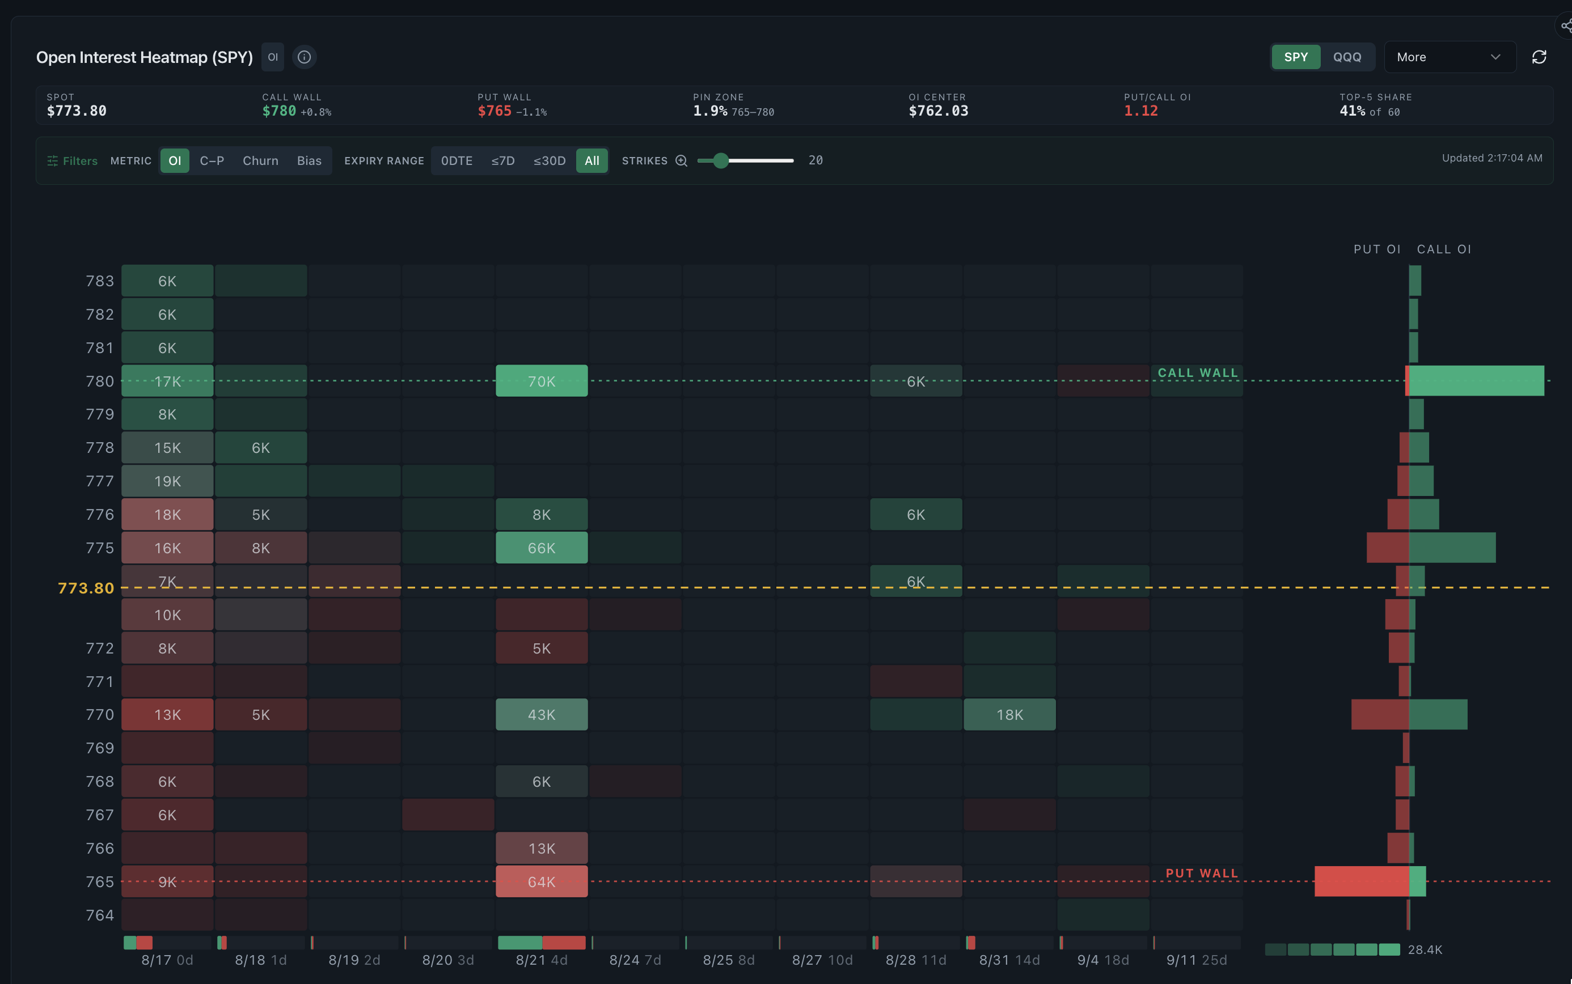Click the Call Wall $780 value

tap(279, 111)
